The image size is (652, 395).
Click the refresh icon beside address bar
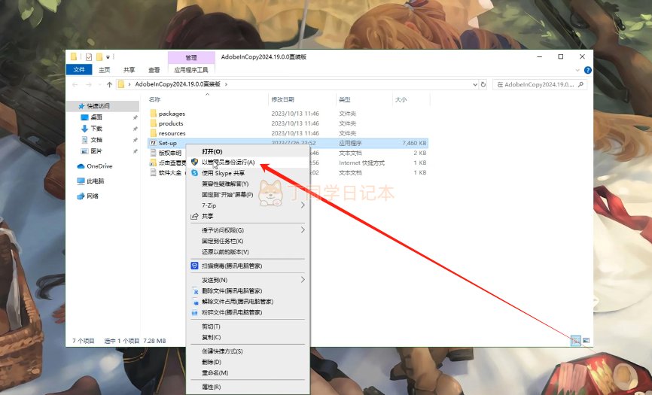[483, 84]
